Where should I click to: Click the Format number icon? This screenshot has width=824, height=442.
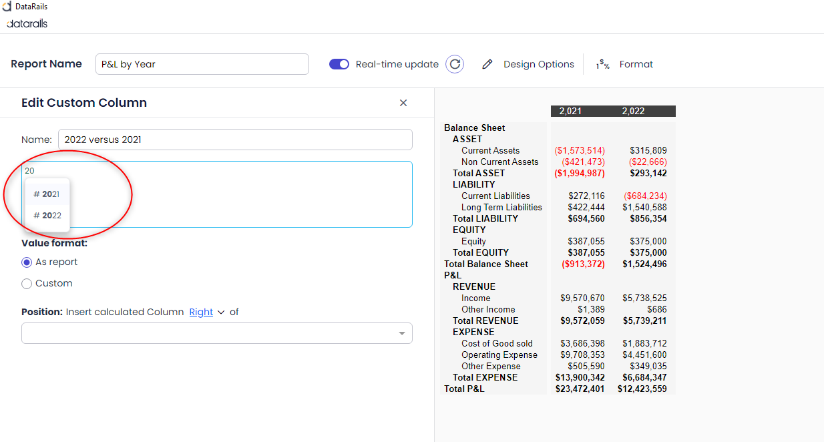point(603,65)
